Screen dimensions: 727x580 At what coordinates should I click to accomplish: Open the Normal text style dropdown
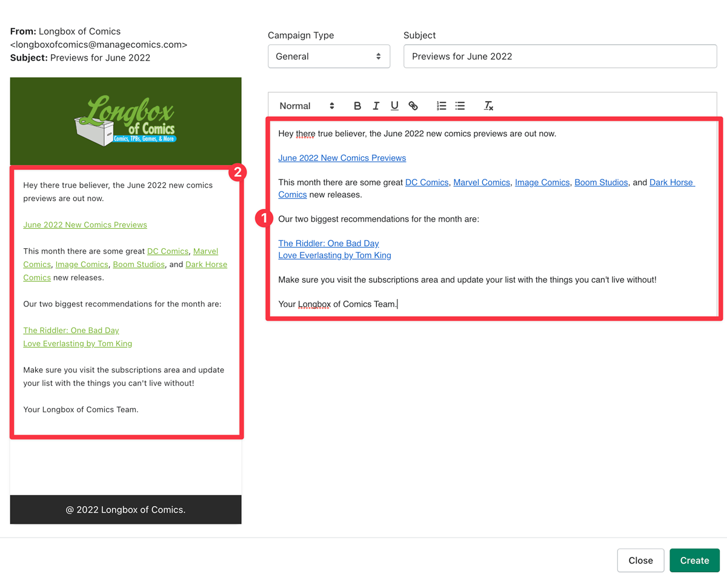[307, 106]
